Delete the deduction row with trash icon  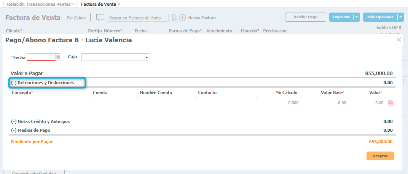click(390, 103)
